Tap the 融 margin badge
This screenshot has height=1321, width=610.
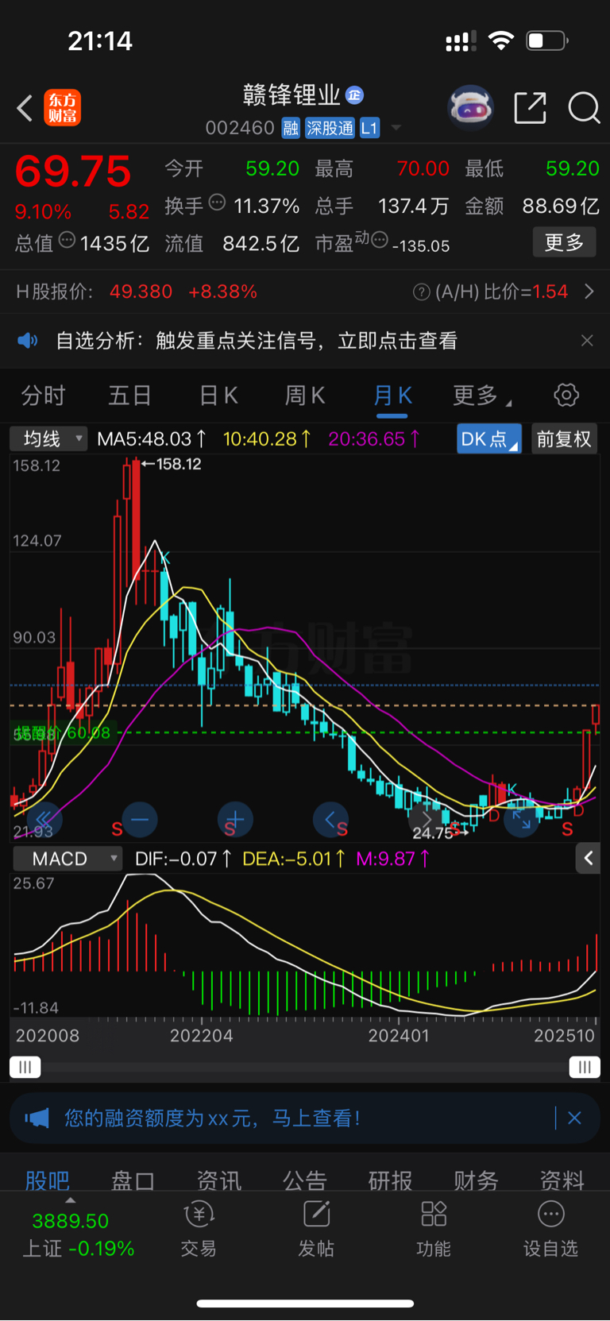pos(291,128)
